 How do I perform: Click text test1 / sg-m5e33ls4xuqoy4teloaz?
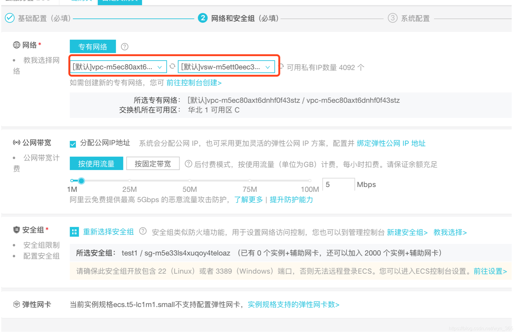click(176, 253)
